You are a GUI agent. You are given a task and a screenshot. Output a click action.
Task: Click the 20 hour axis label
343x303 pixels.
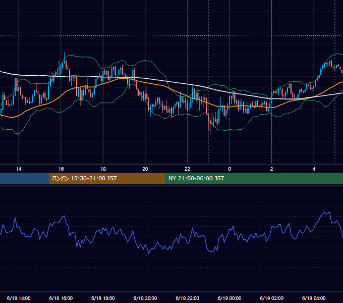pyautogui.click(x=145, y=169)
